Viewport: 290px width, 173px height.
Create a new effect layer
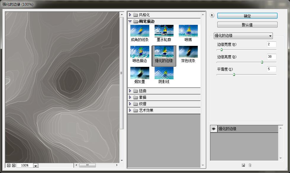[243, 165]
